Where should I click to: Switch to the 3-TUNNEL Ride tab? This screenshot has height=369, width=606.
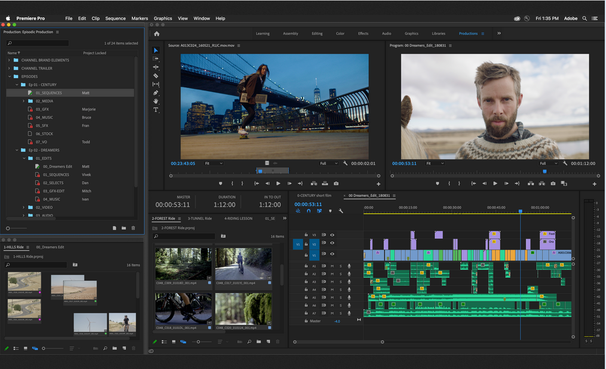[200, 219]
